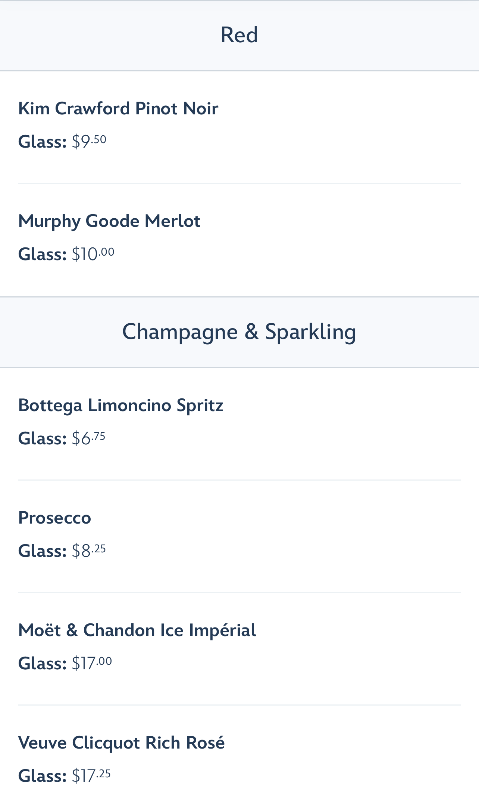The height and width of the screenshot is (802, 479).
Task: Open Moët & Chandon Ice Impérial
Action: [x=137, y=630]
